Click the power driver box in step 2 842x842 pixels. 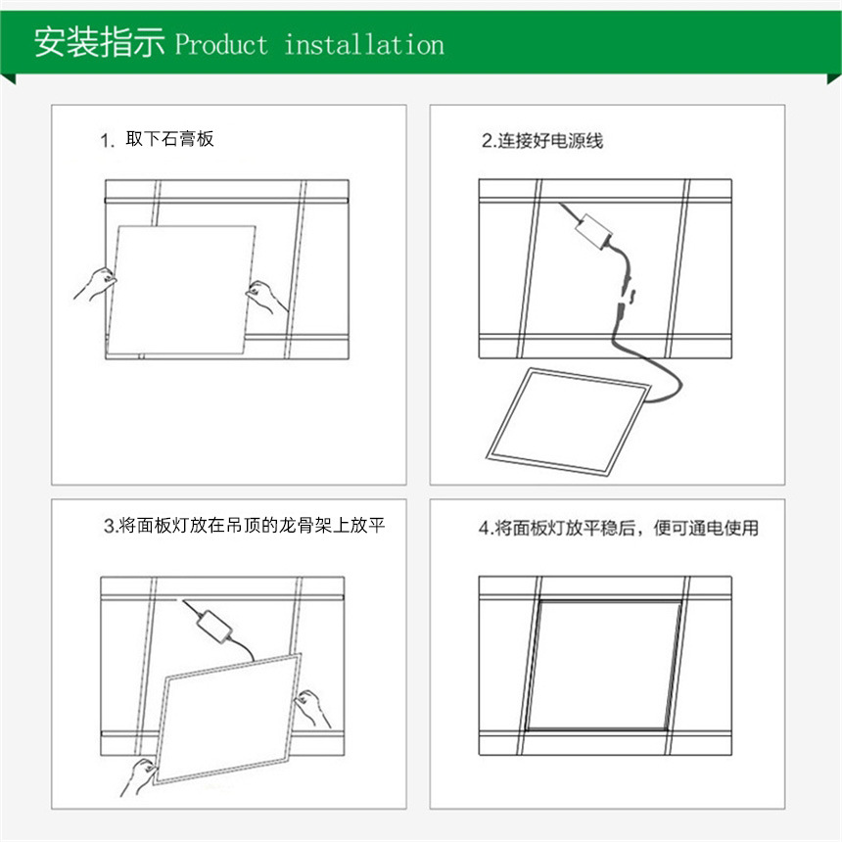click(594, 230)
